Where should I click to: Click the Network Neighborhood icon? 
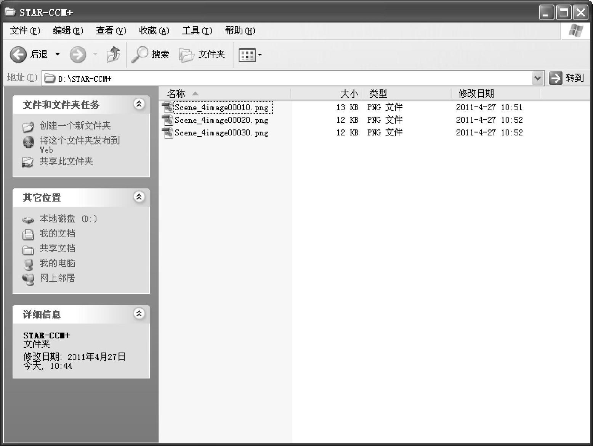pos(28,279)
